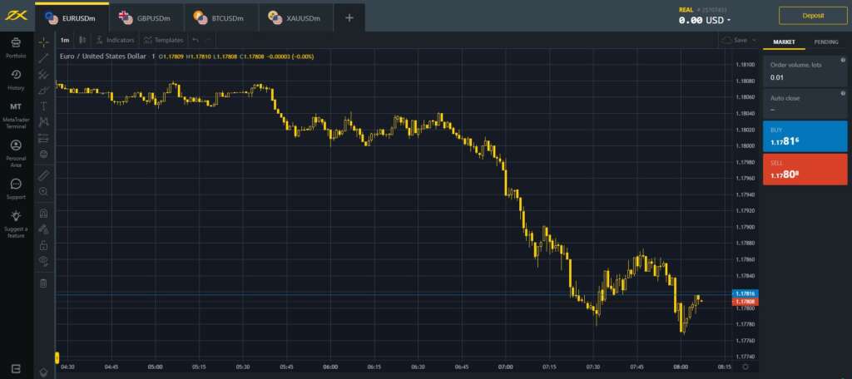Click the Euro / United States Dollar title
The height and width of the screenshot is (379, 852).
(102, 56)
